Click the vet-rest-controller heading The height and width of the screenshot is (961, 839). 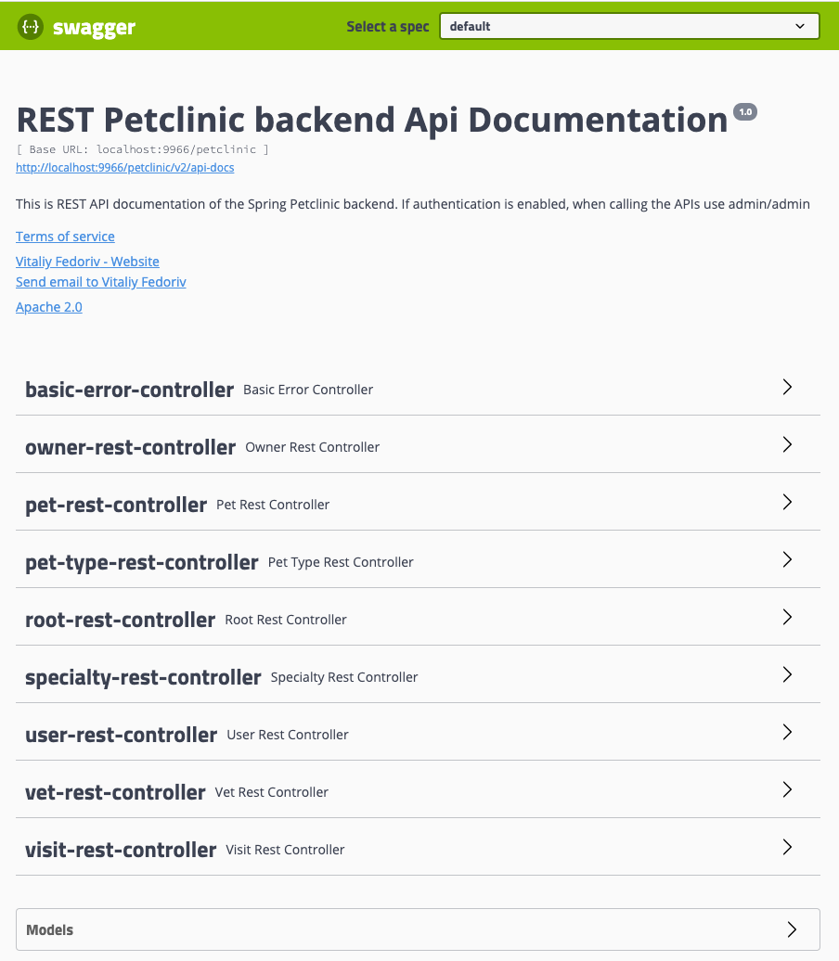click(115, 792)
